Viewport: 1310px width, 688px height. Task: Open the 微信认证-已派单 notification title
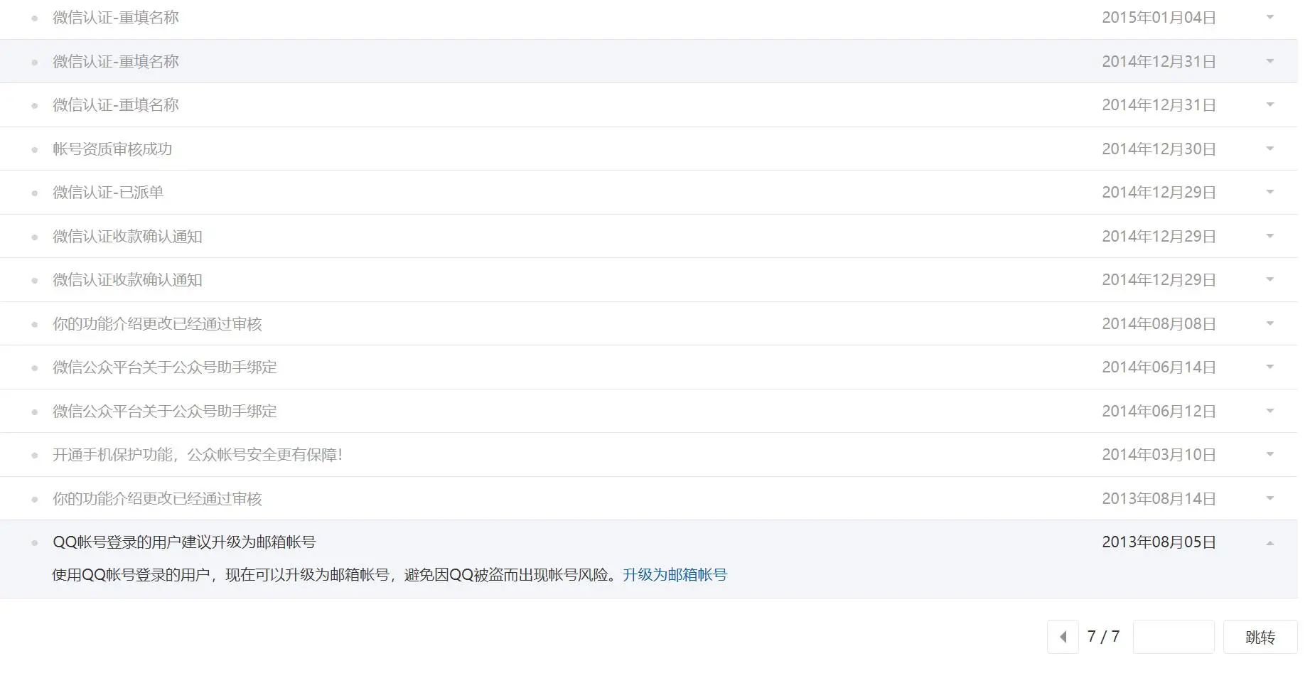coord(108,193)
